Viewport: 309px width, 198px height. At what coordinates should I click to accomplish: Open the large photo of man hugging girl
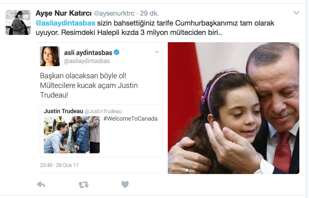pyautogui.click(x=233, y=108)
